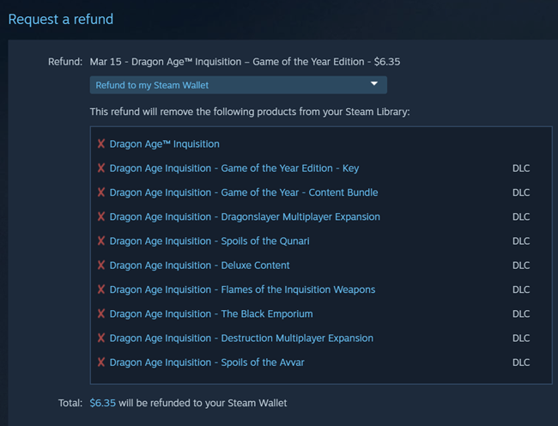Viewport: 558px width, 426px height.
Task: Open Game of the Year Edition - Key link
Action: coord(234,168)
